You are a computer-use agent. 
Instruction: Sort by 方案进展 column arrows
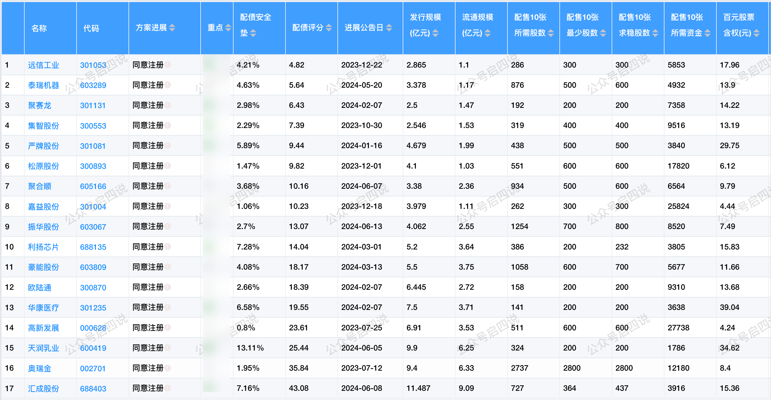pos(172,28)
